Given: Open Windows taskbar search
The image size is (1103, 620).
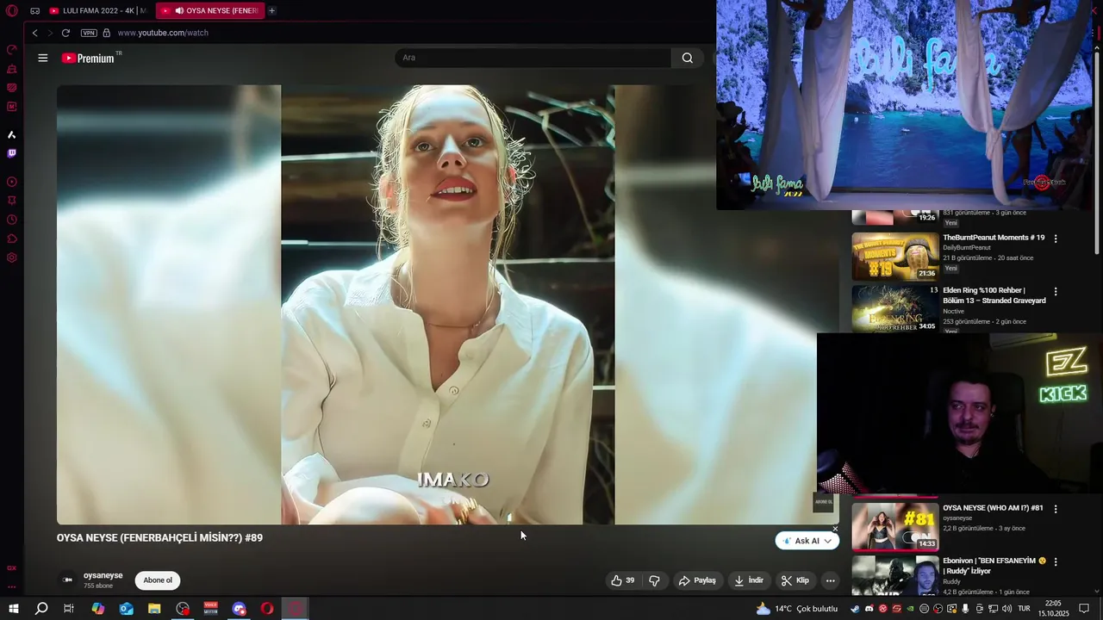Looking at the screenshot, I should pyautogui.click(x=41, y=609).
